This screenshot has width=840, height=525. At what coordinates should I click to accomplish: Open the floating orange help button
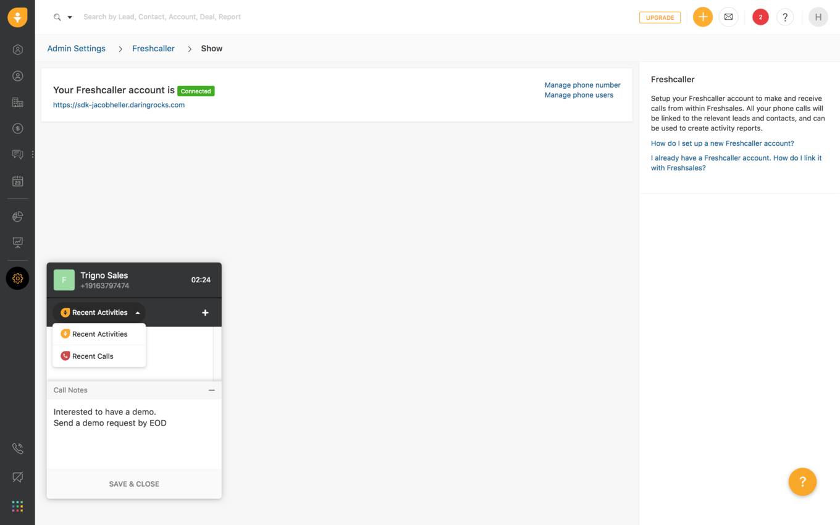802,482
